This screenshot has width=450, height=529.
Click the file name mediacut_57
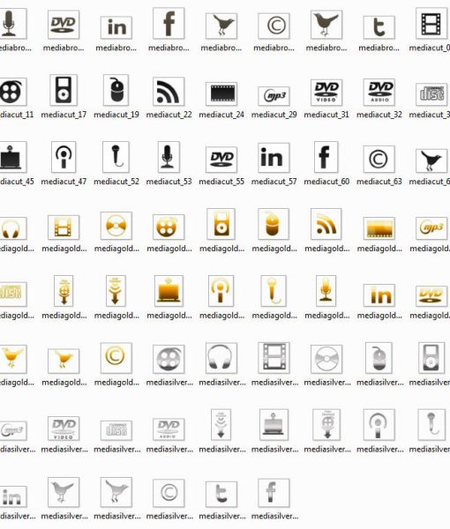pos(274,181)
